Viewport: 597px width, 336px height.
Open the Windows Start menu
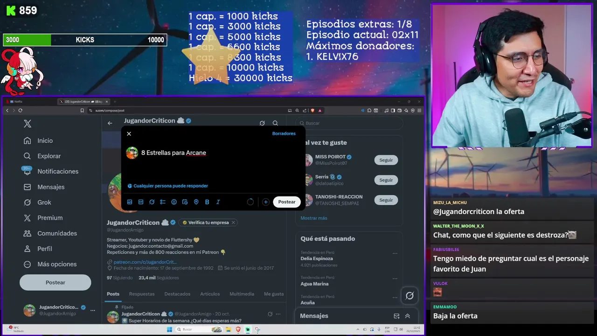170,329
